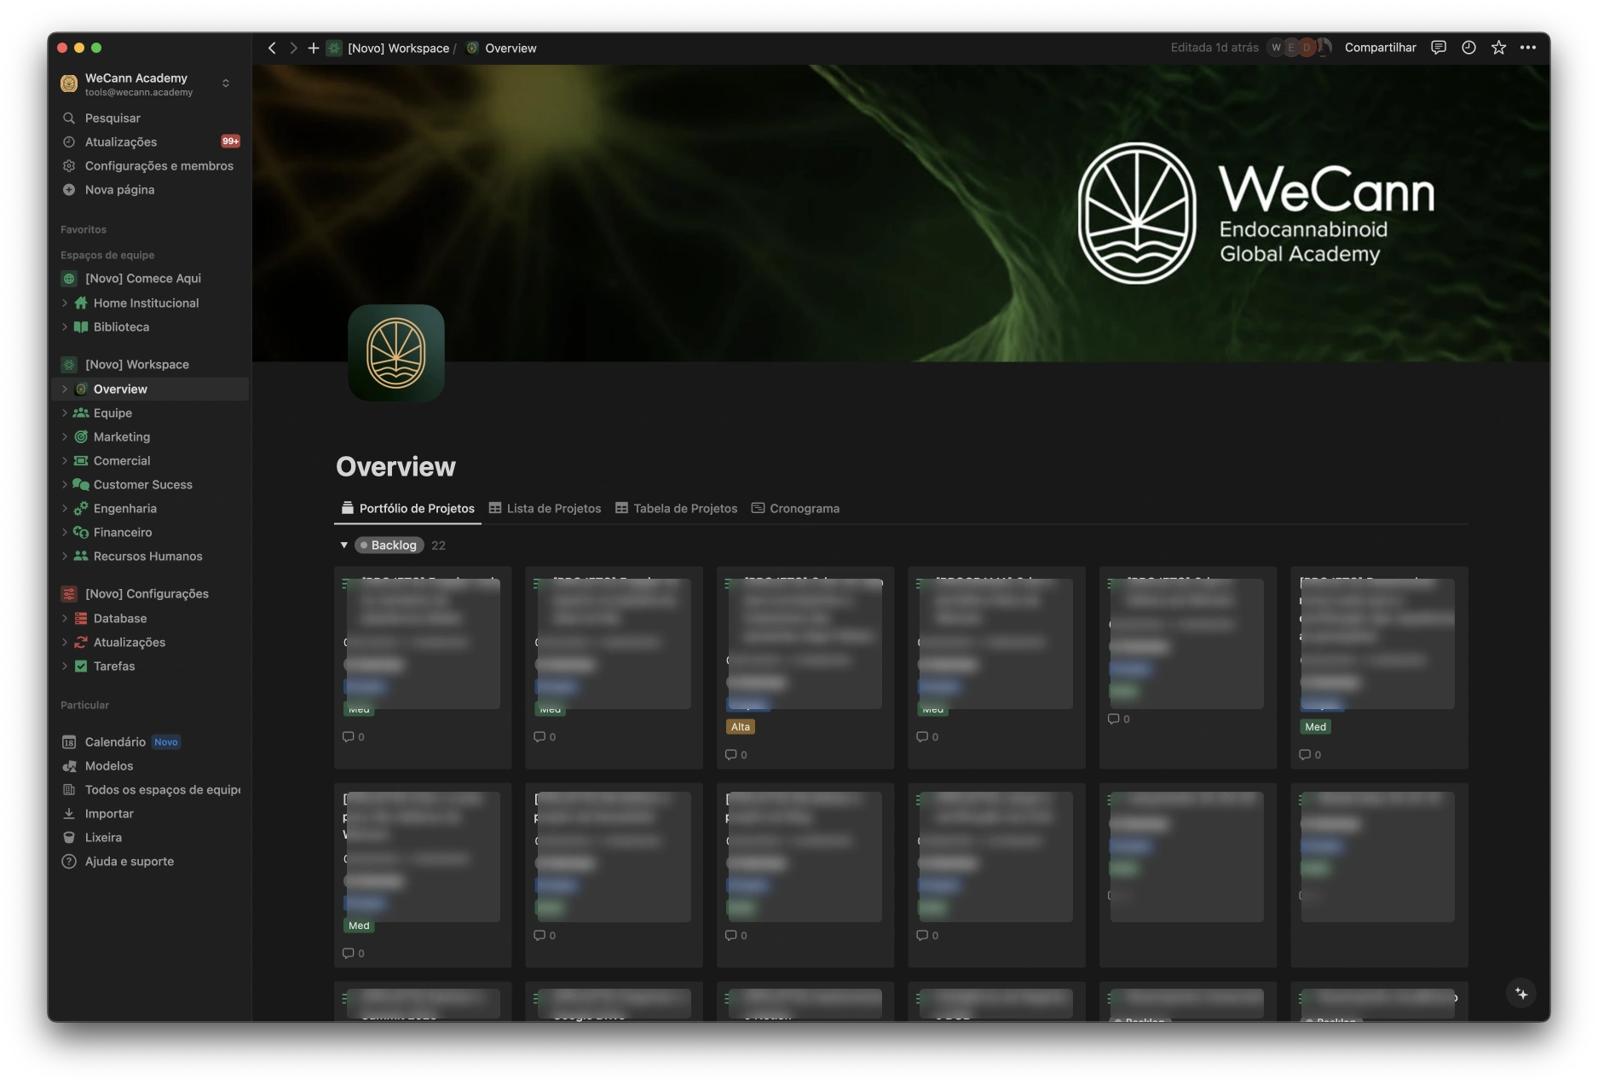Expand the Equipe page chevron
Viewport: 1598px width, 1085px height.
point(65,413)
